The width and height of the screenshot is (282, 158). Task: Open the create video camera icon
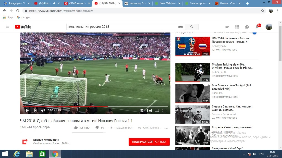227,27
